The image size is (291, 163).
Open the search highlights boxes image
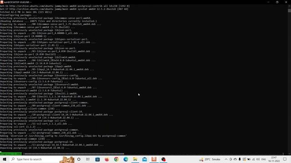(x=67, y=159)
